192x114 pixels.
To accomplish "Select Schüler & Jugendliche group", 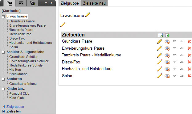I will pyautogui.click(x=26, y=52).
